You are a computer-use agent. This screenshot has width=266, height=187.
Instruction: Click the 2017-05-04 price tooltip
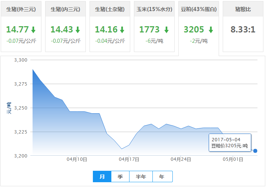click(230, 143)
